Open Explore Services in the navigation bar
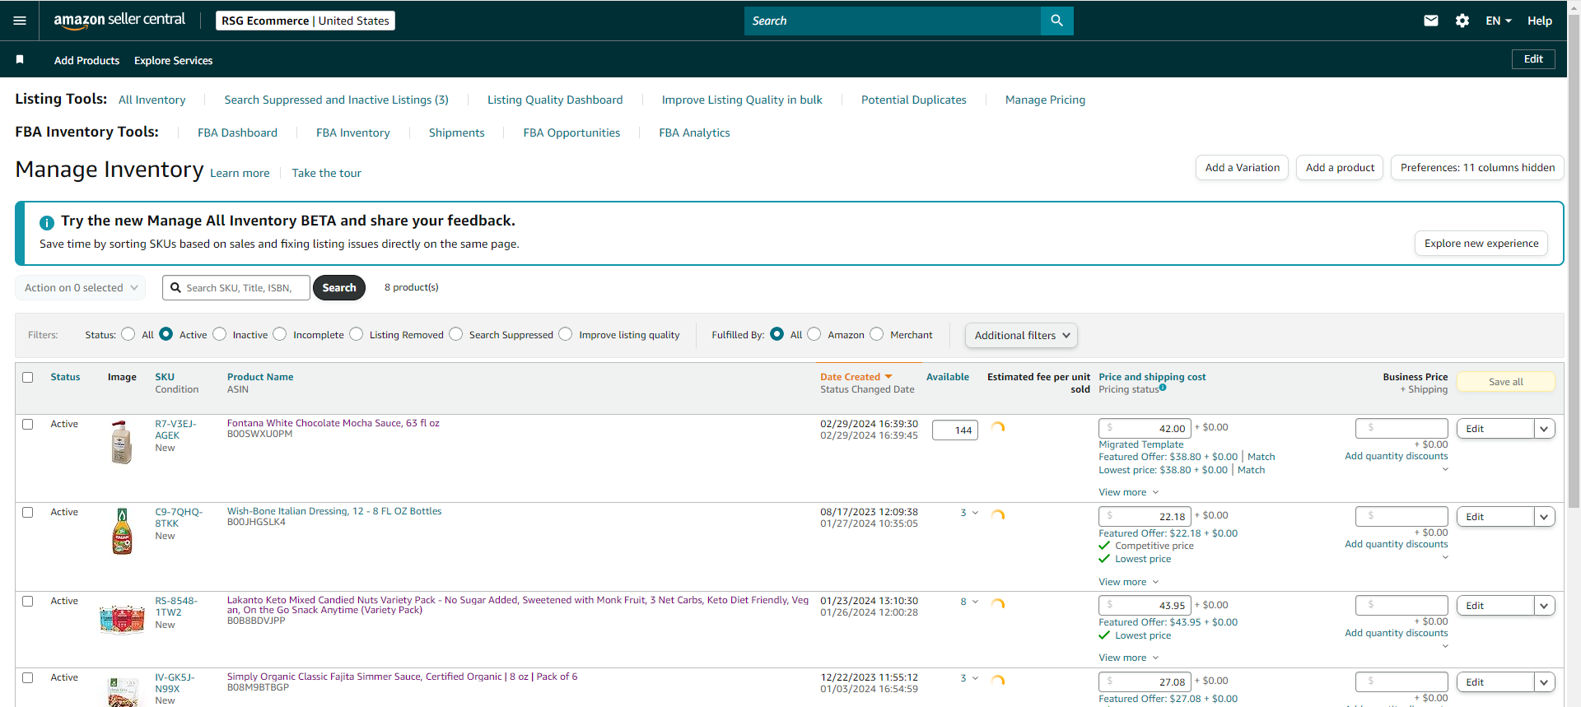 click(173, 60)
